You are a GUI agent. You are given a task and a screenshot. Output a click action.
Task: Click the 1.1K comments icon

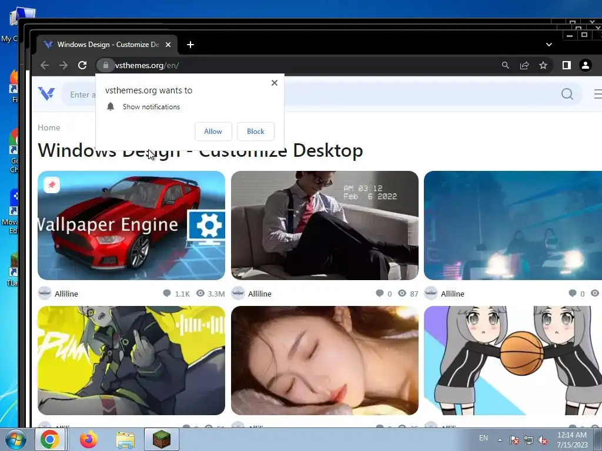pyautogui.click(x=166, y=294)
